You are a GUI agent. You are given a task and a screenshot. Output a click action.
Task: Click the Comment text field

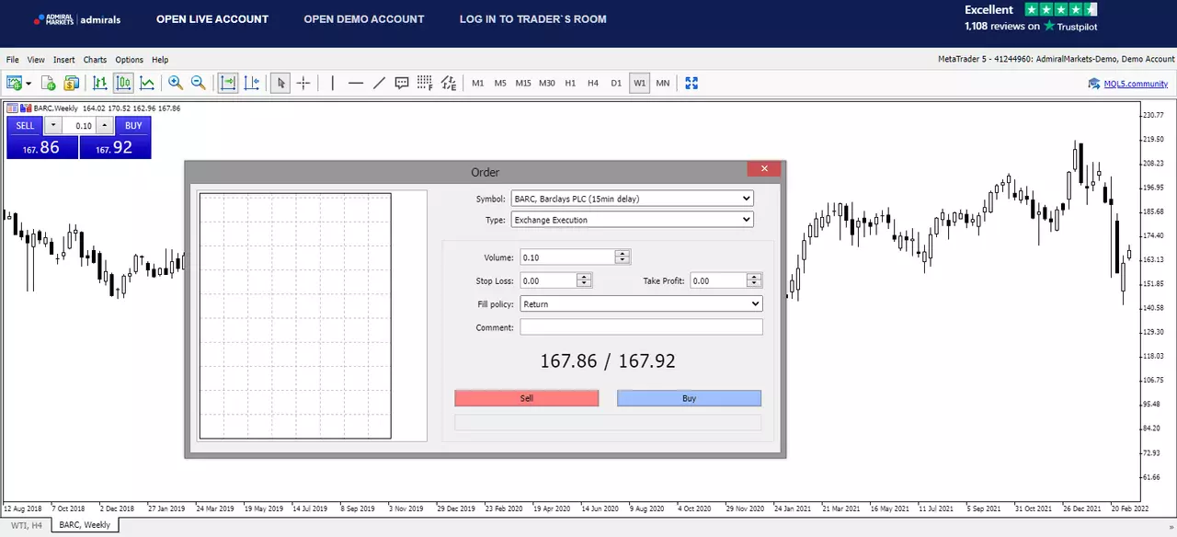(641, 327)
